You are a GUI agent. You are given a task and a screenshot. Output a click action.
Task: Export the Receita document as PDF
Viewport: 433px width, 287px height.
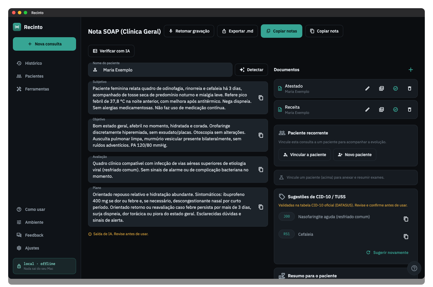[x=382, y=110]
